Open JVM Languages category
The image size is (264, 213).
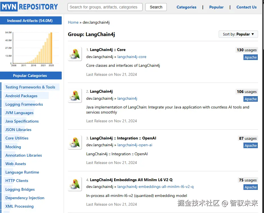pyautogui.click(x=19, y=113)
